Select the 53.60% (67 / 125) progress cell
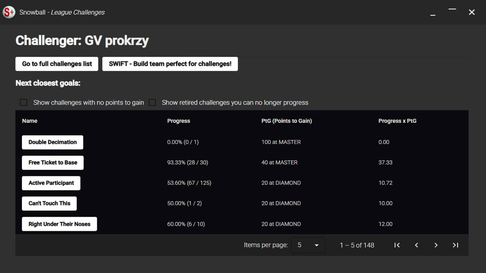Screen dimensions: 486x273 tap(189, 183)
